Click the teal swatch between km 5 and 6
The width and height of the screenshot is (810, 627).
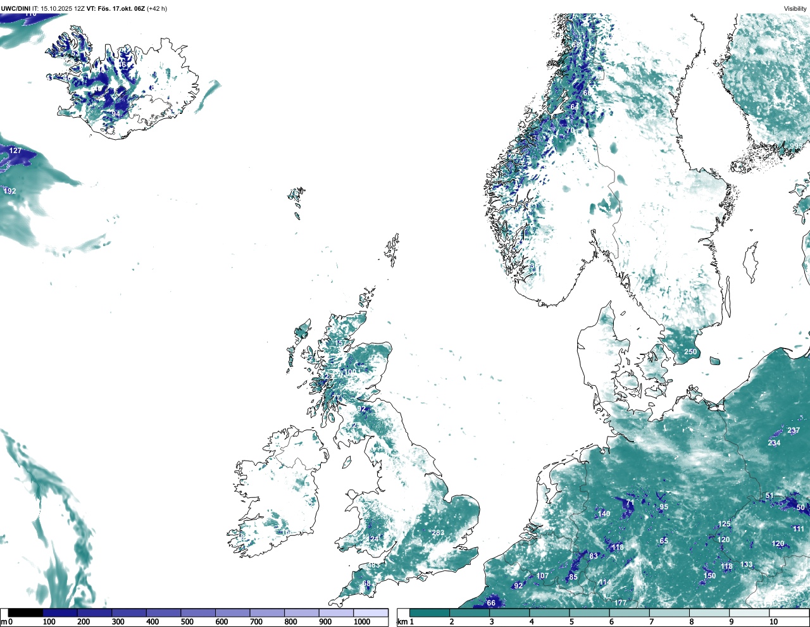(590, 612)
